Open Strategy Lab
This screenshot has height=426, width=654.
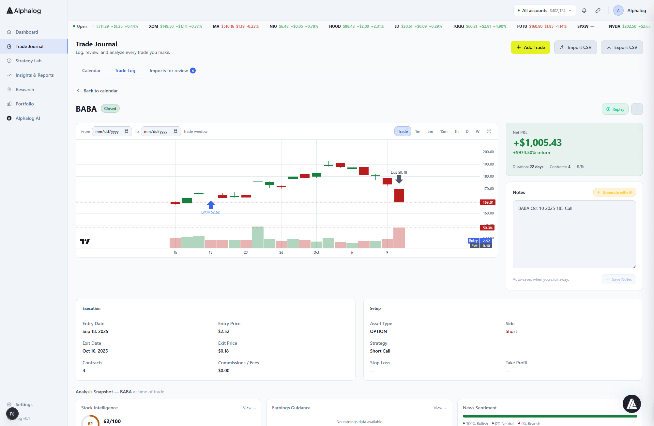coord(34,61)
